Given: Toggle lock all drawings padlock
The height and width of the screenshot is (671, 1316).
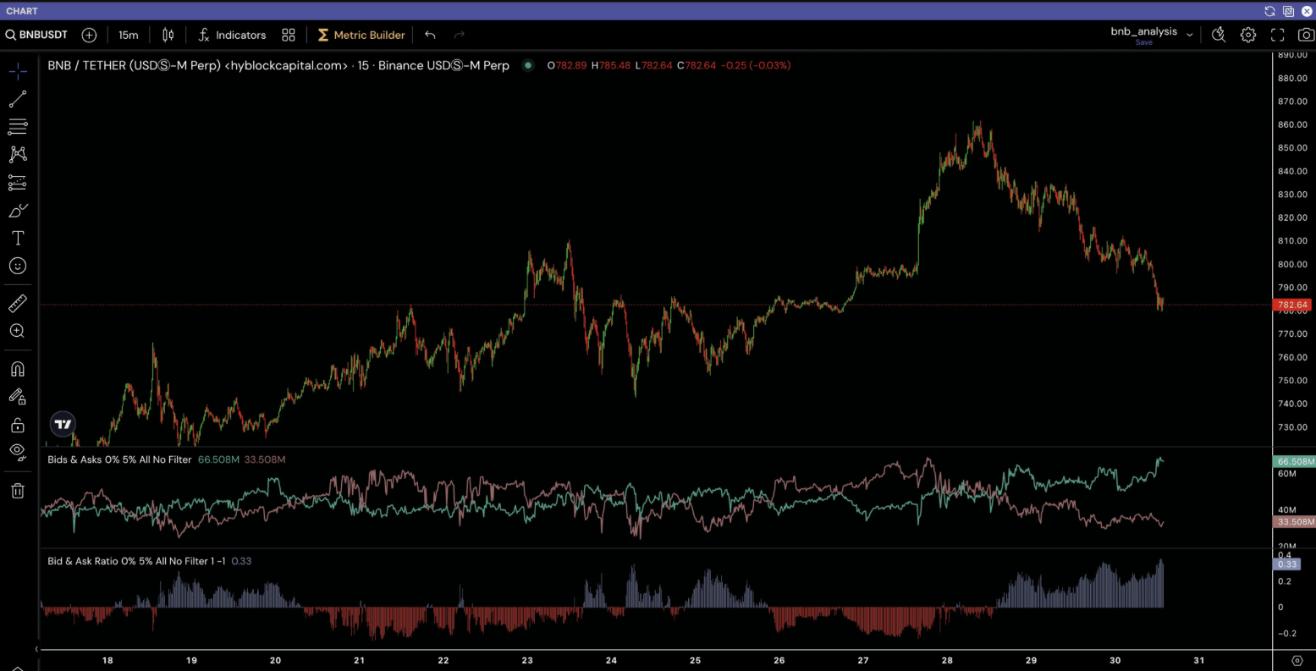Looking at the screenshot, I should point(17,425).
